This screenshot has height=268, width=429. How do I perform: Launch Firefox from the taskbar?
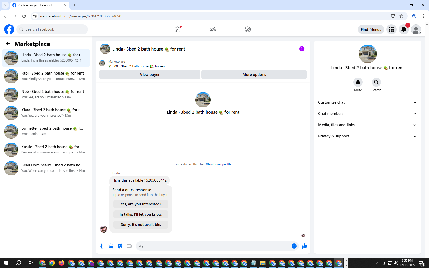point(62,263)
